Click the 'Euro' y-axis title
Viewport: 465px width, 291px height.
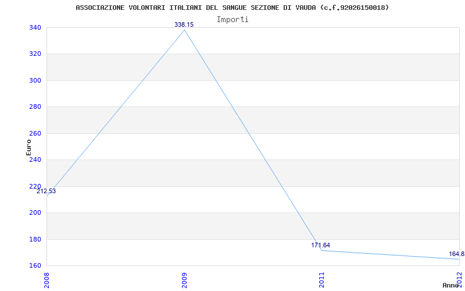point(28,147)
